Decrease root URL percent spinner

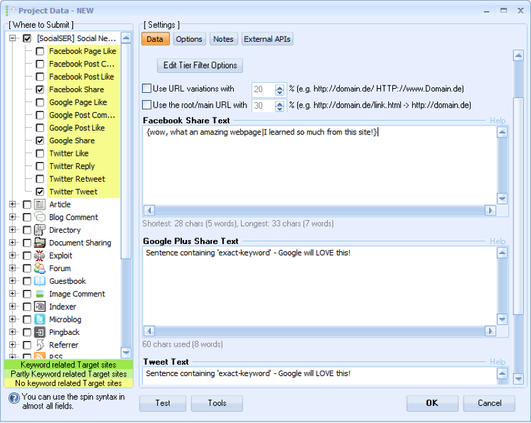279,109
